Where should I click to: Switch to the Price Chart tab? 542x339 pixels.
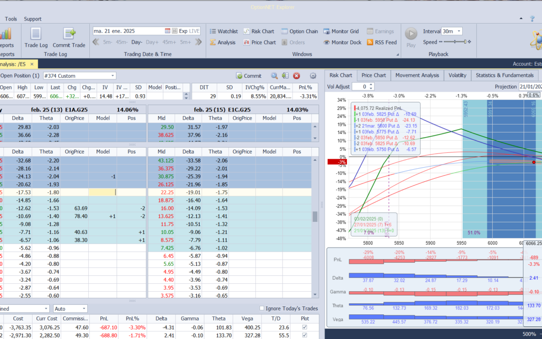click(x=374, y=75)
